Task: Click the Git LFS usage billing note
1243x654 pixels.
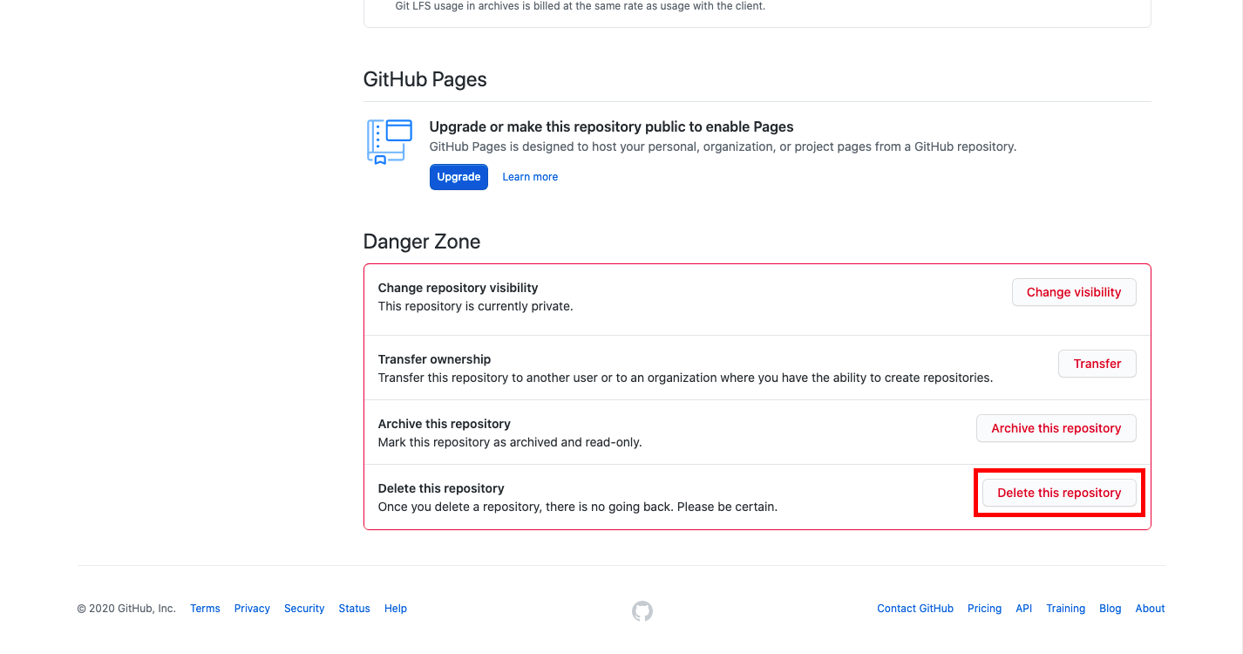Action: click(580, 6)
